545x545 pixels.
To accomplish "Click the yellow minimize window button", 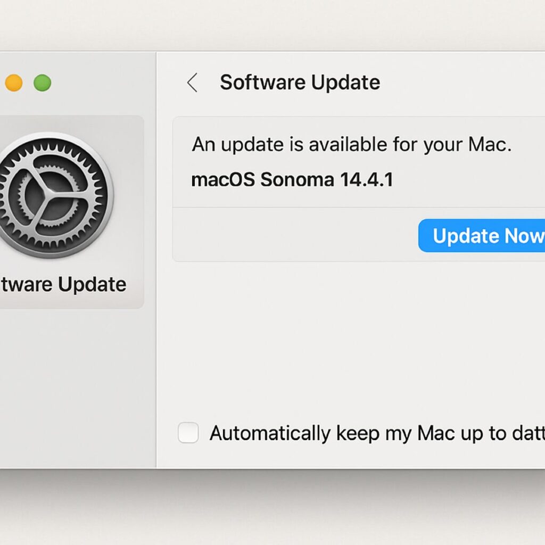I will 14,83.
